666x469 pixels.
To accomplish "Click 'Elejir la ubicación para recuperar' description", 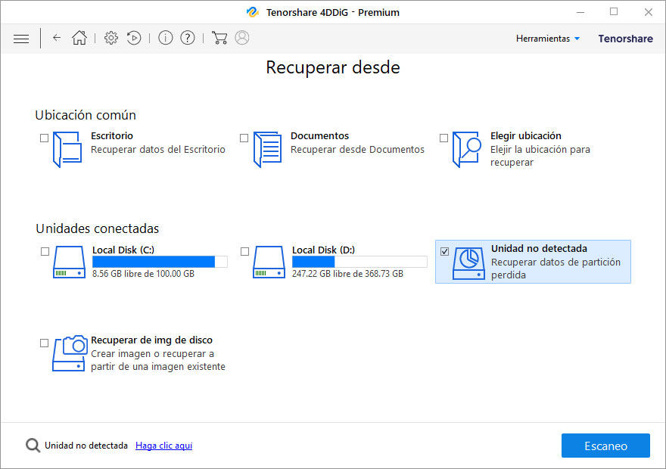I will (x=540, y=156).
